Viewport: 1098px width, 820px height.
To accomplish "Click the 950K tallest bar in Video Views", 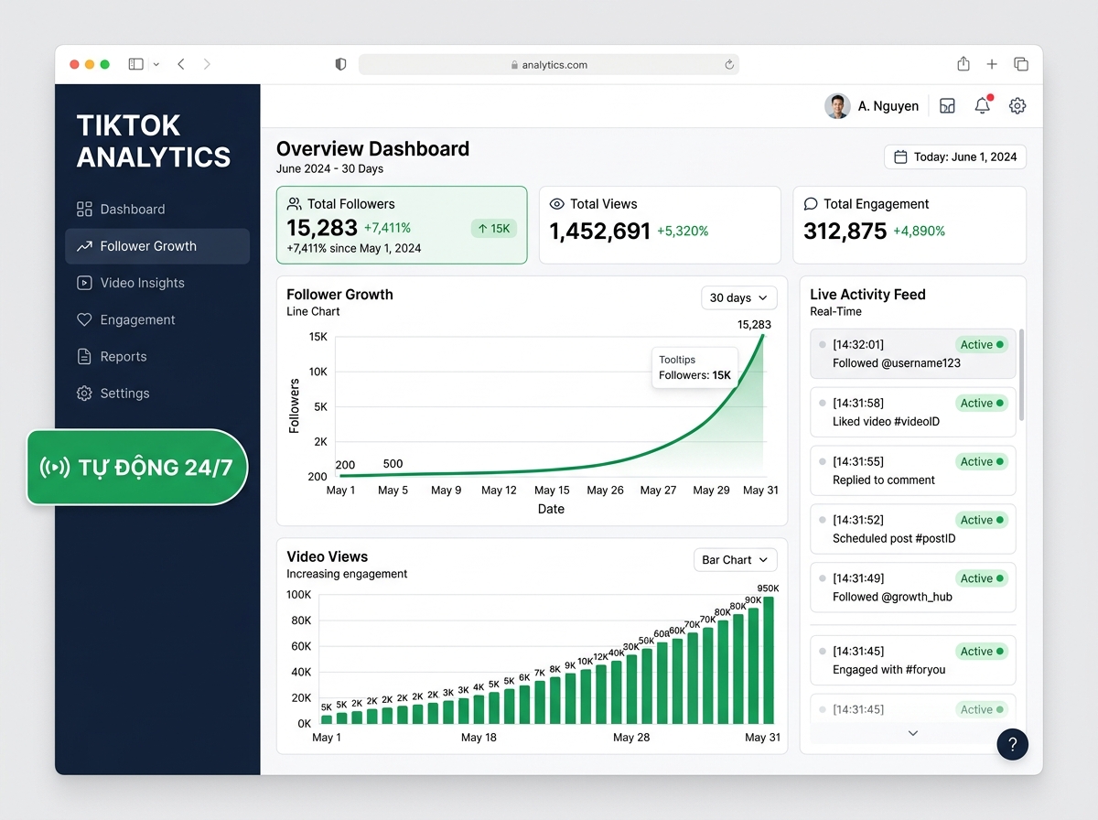I will click(x=769, y=660).
